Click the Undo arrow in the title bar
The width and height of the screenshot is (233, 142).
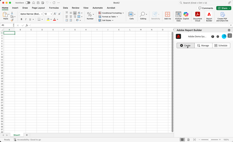(x=47, y=3)
